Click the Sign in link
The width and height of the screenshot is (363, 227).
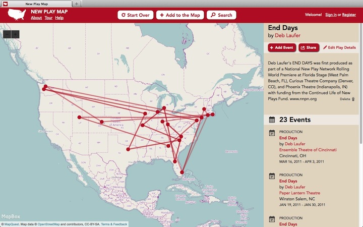[330, 15]
